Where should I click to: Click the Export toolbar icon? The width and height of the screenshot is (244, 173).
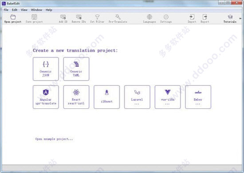coord(205,19)
